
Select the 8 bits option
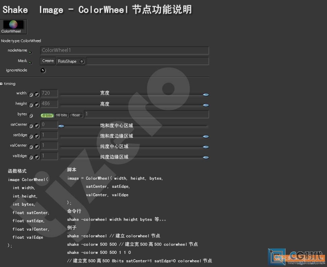47,115
